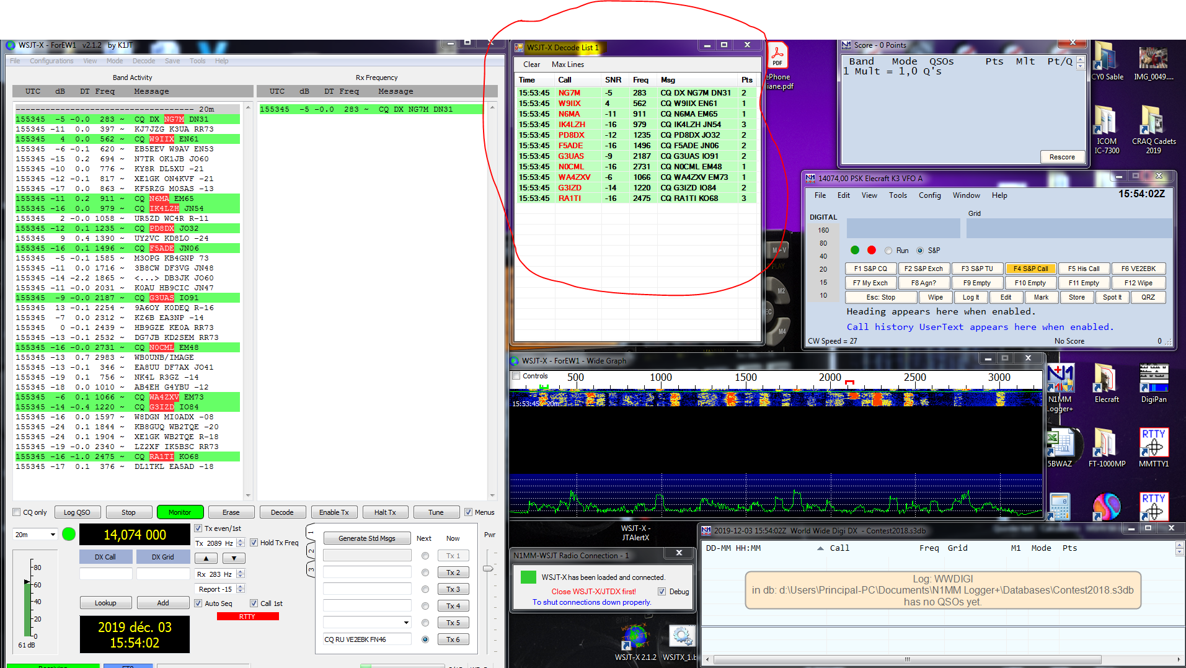Image resolution: width=1186 pixels, height=668 pixels.
Task: Enable the Wide Graph Controls checkbox
Action: pos(516,376)
